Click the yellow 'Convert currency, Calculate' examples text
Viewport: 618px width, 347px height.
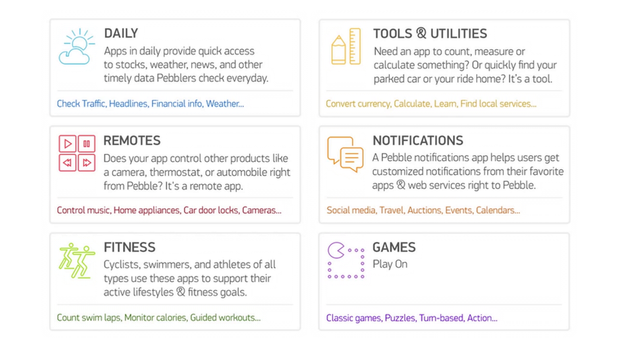coord(431,104)
